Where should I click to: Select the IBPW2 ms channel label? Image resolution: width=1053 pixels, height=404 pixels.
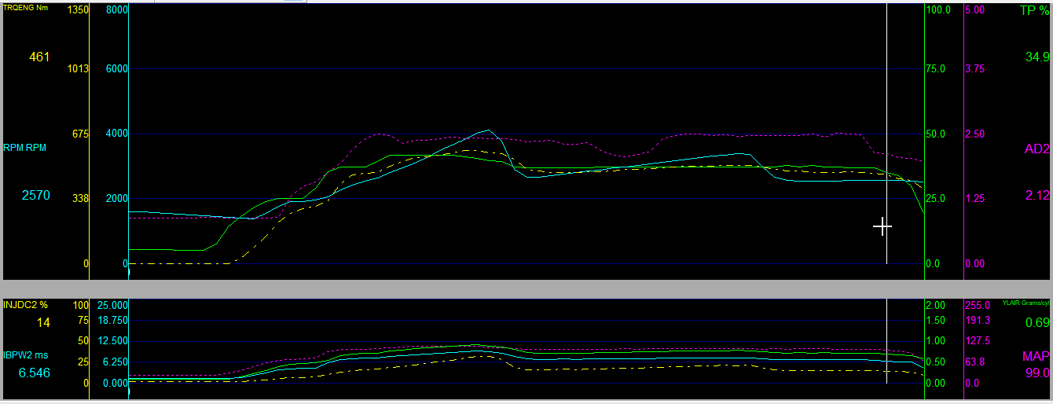[x=27, y=355]
